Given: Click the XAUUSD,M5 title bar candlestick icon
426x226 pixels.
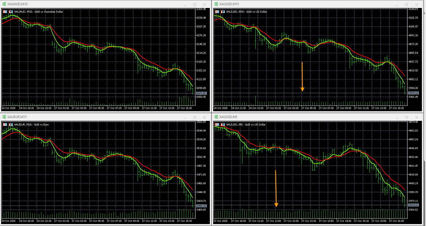Looking at the screenshot, I should click(216, 117).
